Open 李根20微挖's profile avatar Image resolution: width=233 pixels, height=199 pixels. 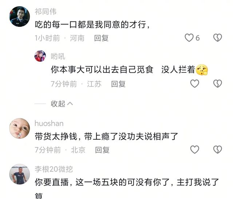[19, 174]
